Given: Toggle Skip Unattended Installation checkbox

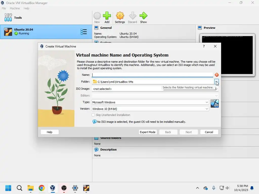Looking at the screenshot, I should tap(93, 115).
